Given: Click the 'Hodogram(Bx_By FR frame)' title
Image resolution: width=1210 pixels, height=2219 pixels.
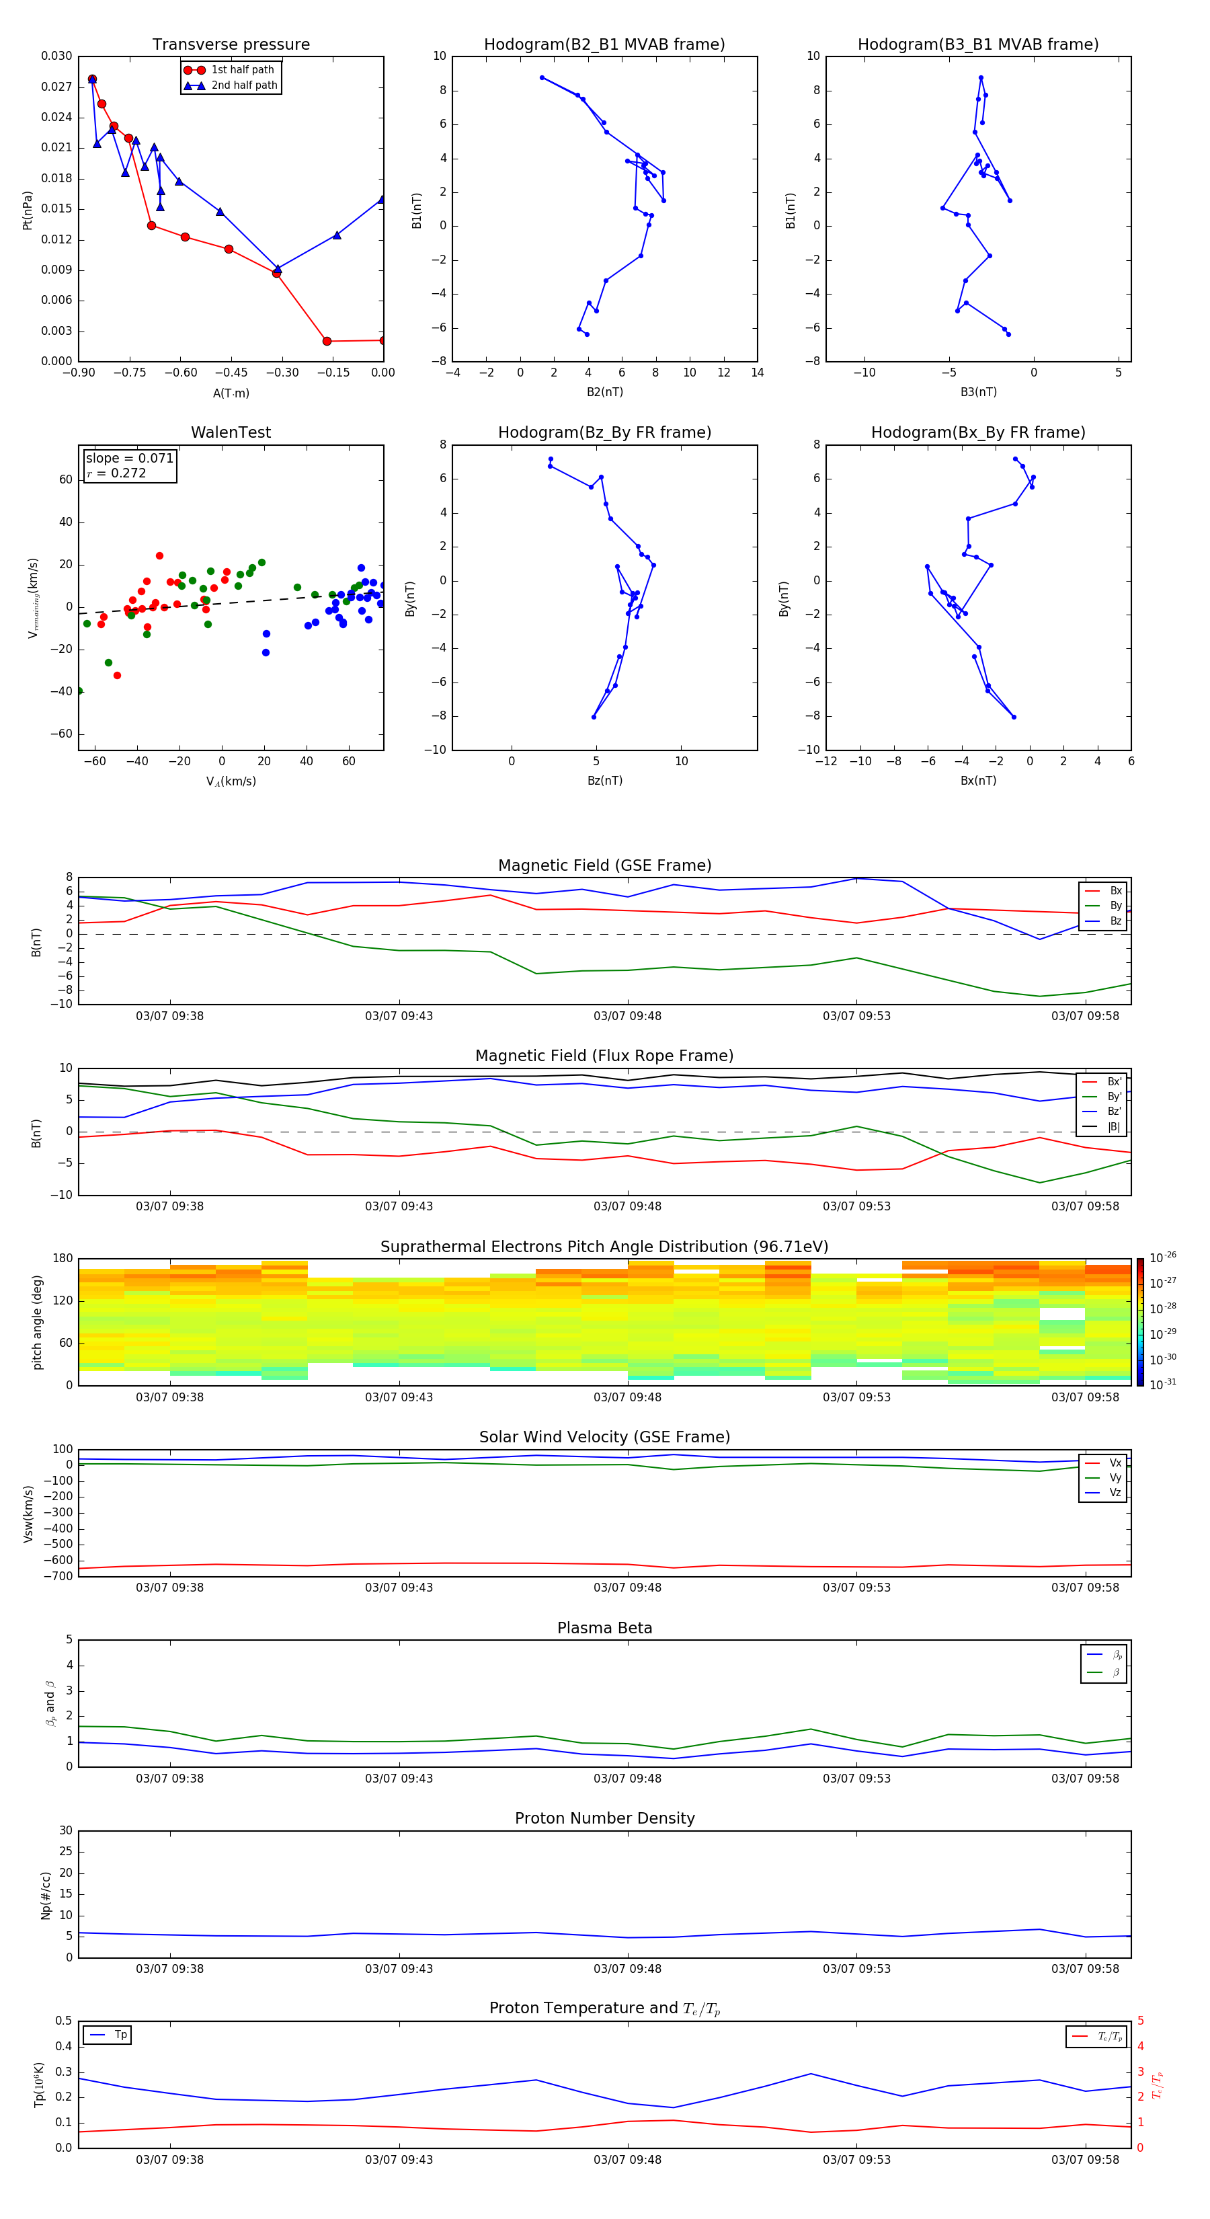Looking at the screenshot, I should 978,432.
